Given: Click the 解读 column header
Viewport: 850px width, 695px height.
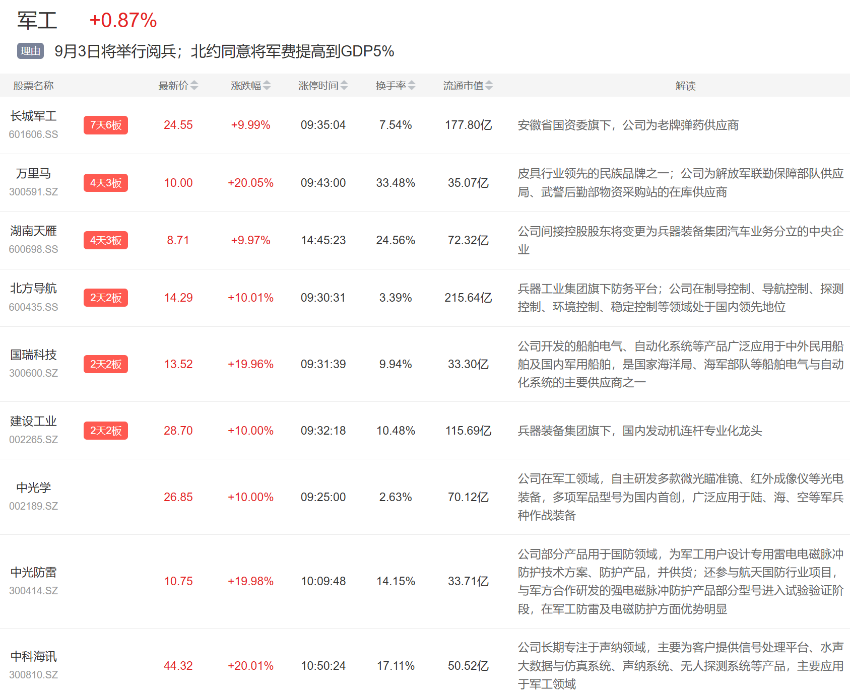Looking at the screenshot, I should pos(685,86).
